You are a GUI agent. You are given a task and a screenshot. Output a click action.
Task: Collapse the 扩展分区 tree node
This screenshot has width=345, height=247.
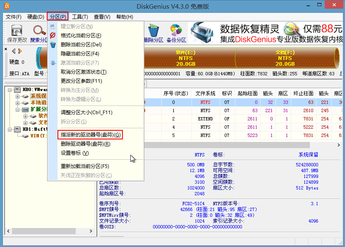click(x=17, y=110)
